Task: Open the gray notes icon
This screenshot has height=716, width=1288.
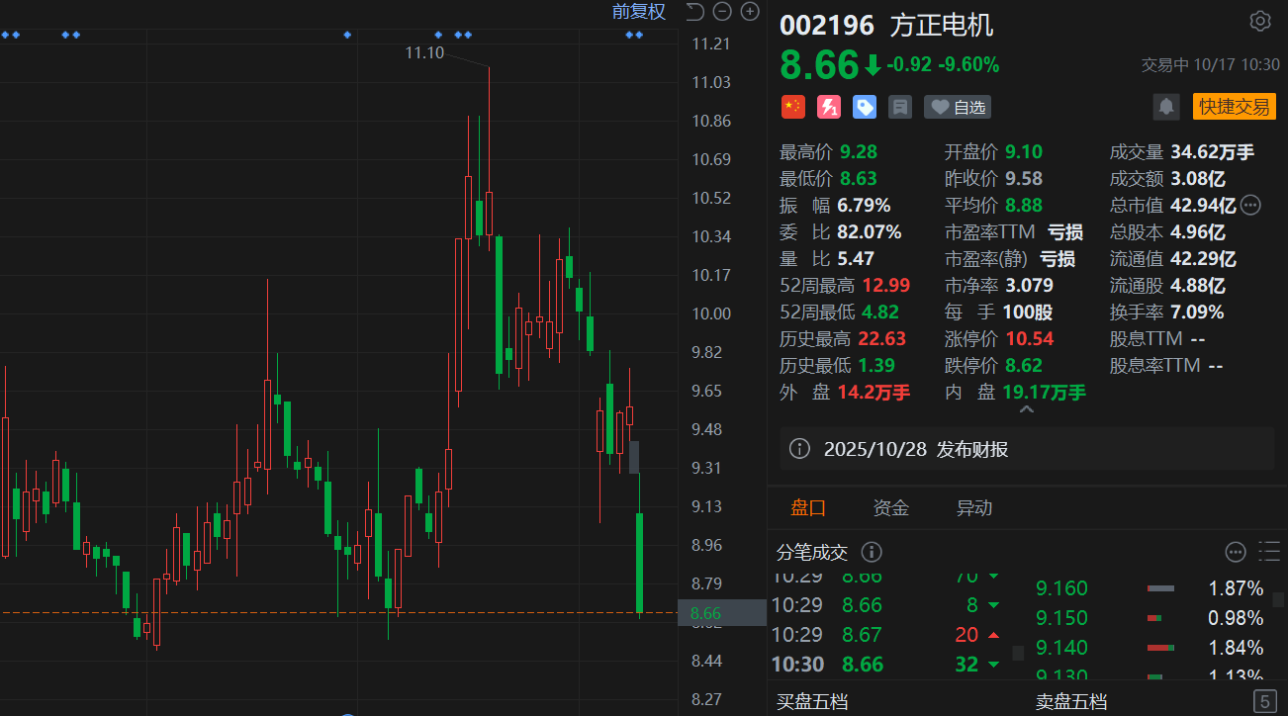Action: 900,107
